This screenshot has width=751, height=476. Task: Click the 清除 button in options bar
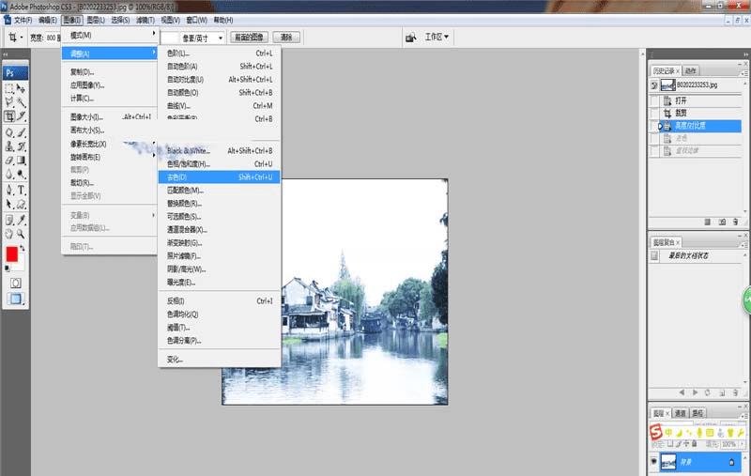point(286,38)
